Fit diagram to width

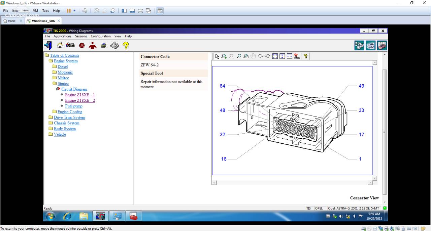pos(290,56)
